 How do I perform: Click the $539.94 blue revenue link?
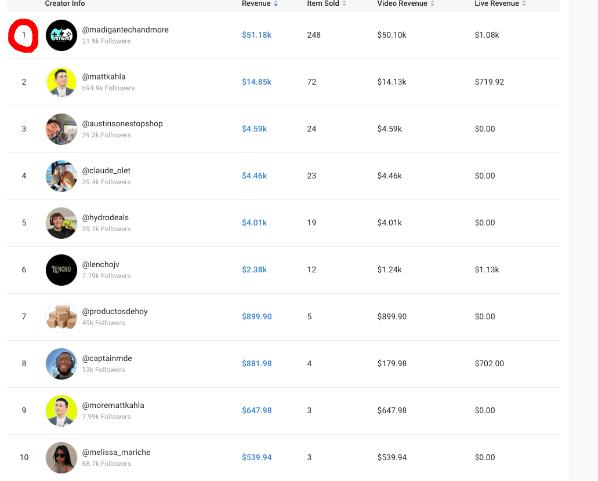click(x=256, y=457)
